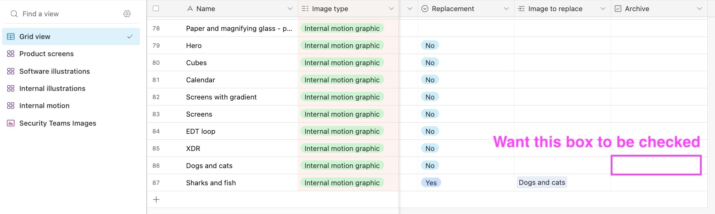Switch to Internal motion view
Viewport: 715px width, 214px height.
point(71,105)
